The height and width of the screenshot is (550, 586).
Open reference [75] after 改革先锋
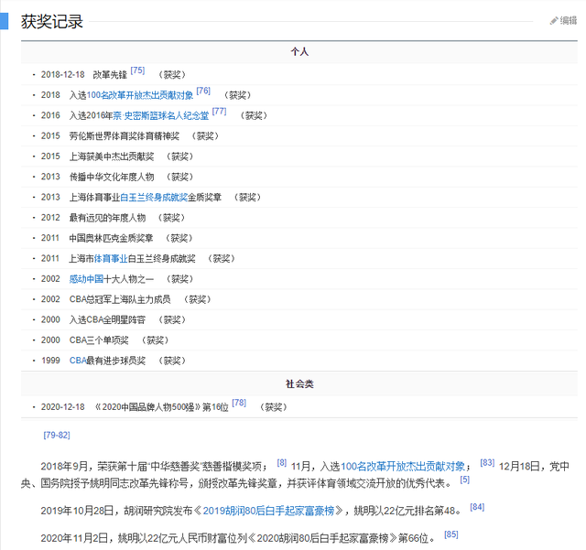coord(137,70)
